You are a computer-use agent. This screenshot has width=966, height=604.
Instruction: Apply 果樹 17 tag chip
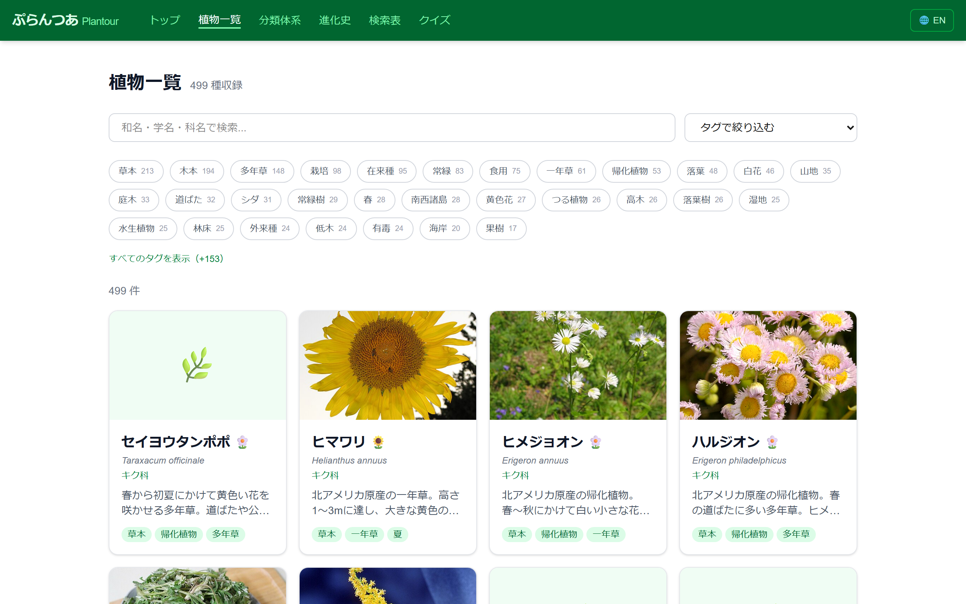(x=501, y=228)
